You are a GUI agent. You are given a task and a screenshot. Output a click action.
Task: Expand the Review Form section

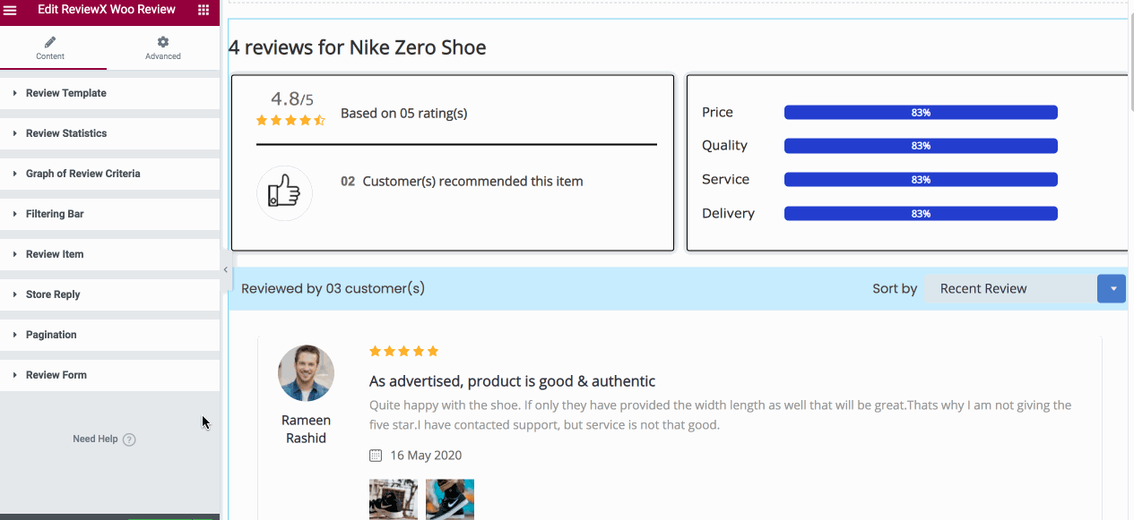pos(56,375)
